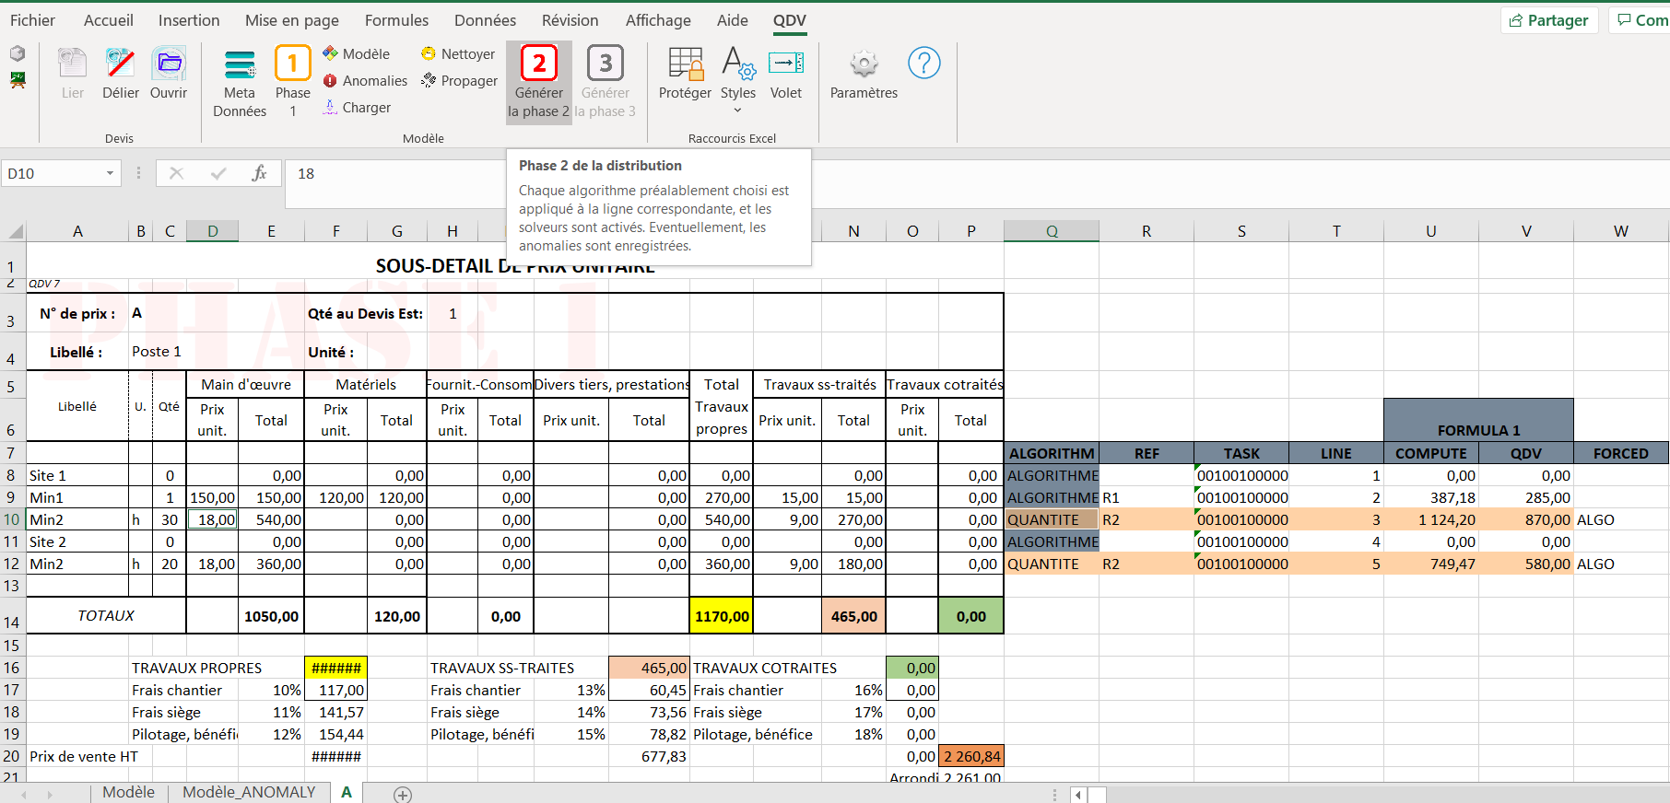Viewport: 1670px width, 803px height.
Task: Switch to the Insertion tab
Action: 189,20
